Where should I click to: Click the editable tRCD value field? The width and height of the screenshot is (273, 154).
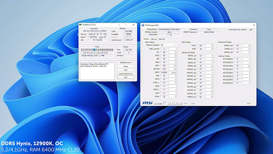pyautogui.click(x=173, y=56)
